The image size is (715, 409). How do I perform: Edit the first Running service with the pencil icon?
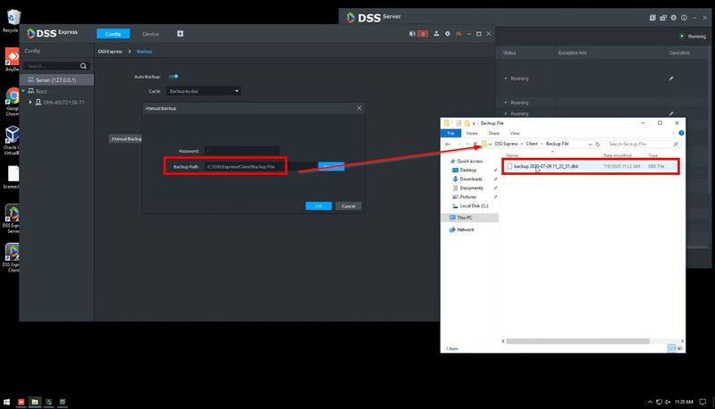click(671, 79)
